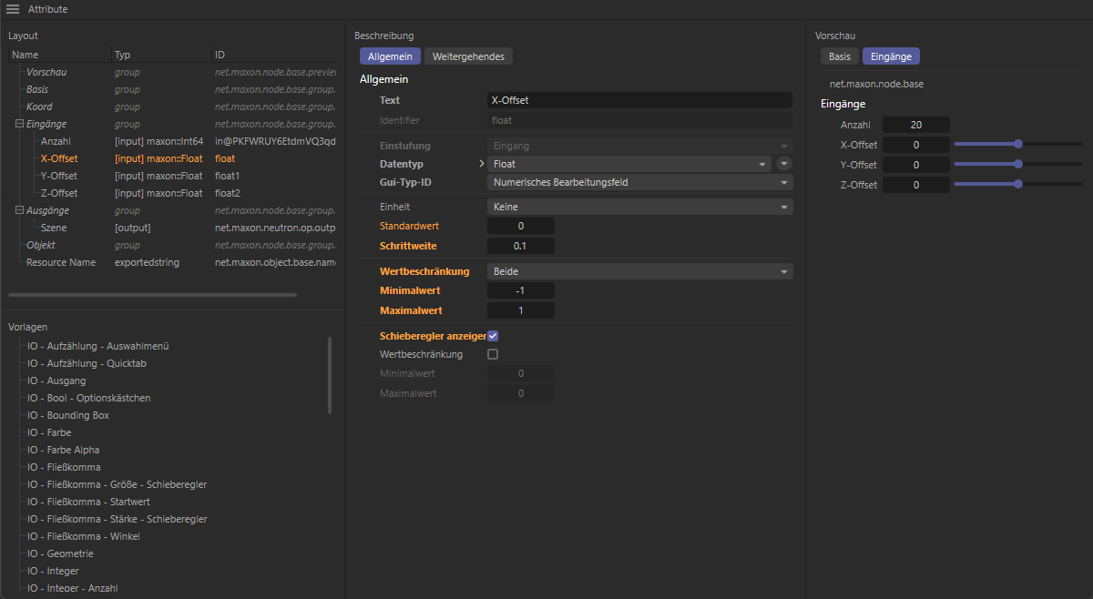
Task: Click the Z-Offset slider handle
Action: tap(1018, 185)
